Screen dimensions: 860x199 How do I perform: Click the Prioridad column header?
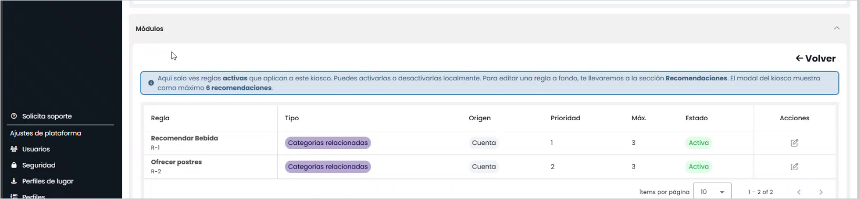[565, 118]
